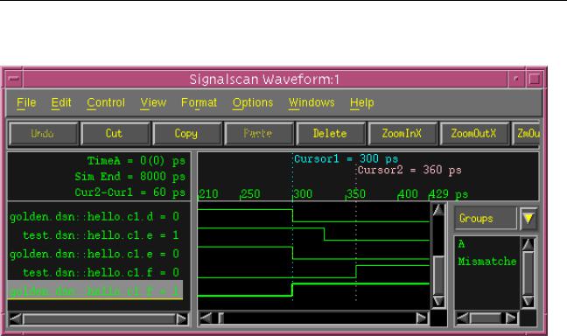This screenshot has height=336, width=567.
Task: Open the View menu
Action: tap(153, 103)
